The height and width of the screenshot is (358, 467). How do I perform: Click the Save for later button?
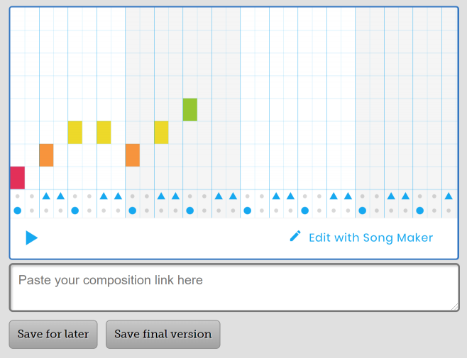[x=53, y=334]
